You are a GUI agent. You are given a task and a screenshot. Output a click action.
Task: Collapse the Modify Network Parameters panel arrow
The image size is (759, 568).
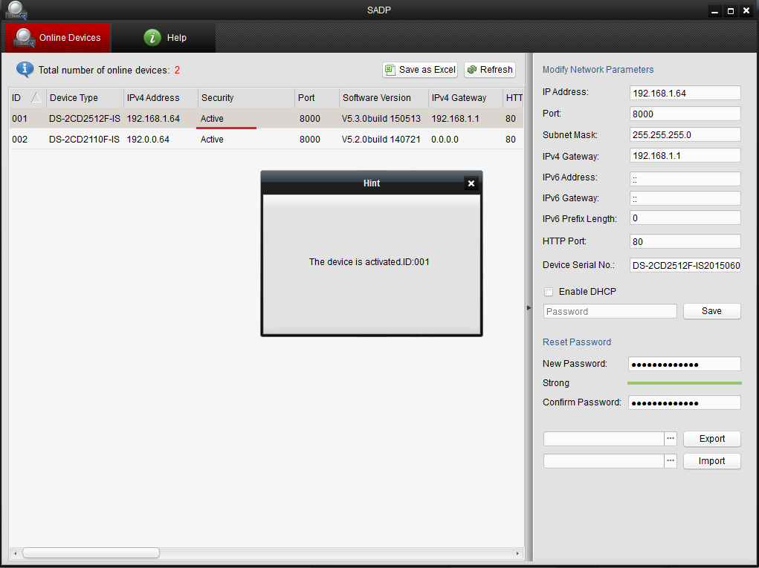(528, 307)
